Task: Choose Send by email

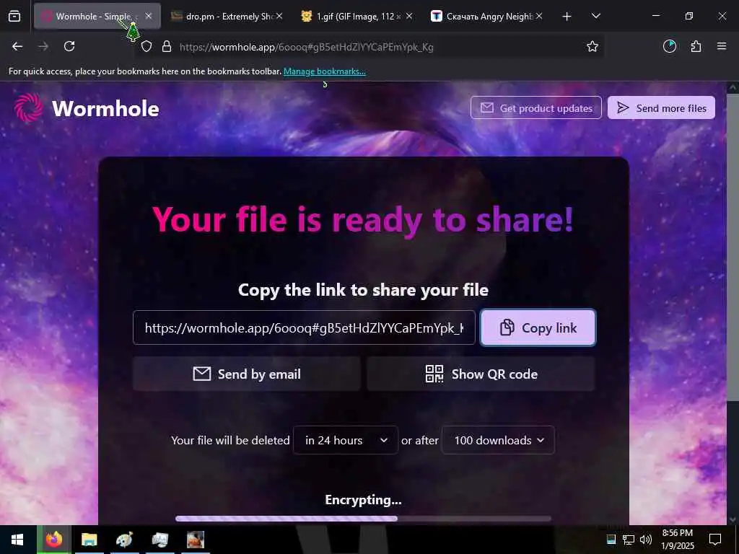Action: point(247,374)
